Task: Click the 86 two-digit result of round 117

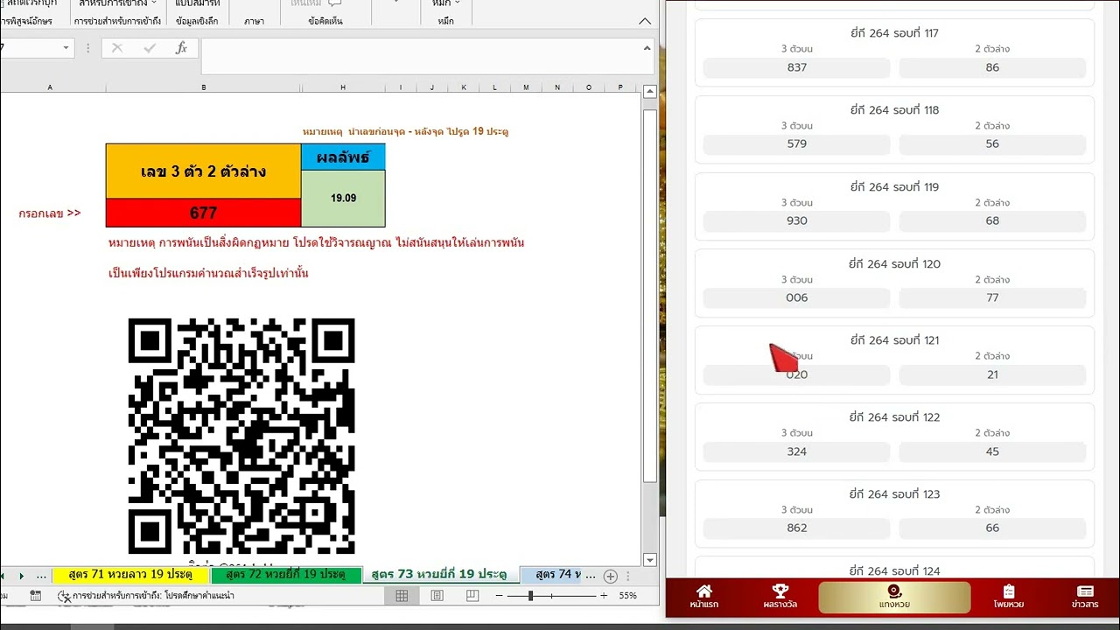Action: (992, 67)
